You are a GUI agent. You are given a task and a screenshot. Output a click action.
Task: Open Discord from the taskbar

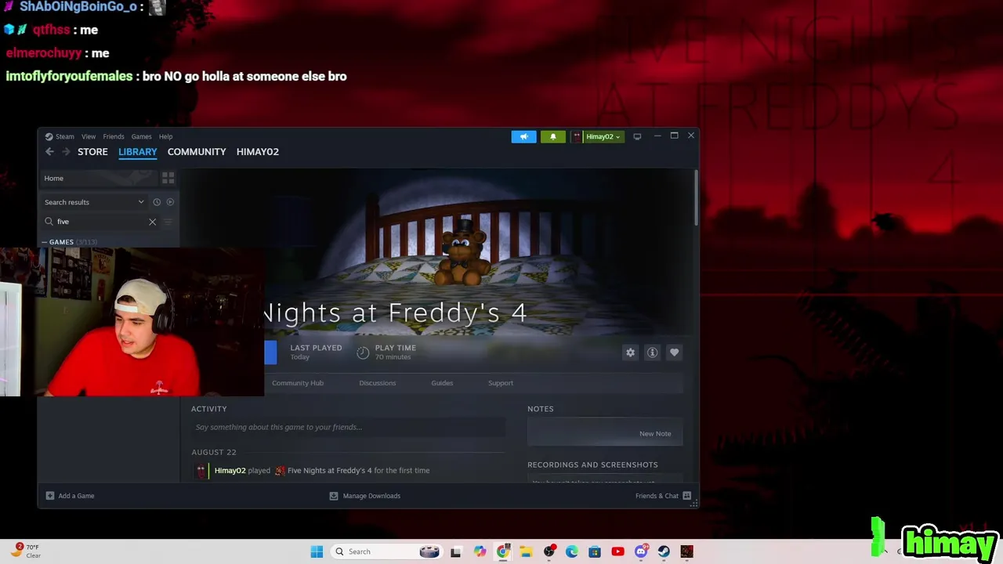click(x=641, y=551)
